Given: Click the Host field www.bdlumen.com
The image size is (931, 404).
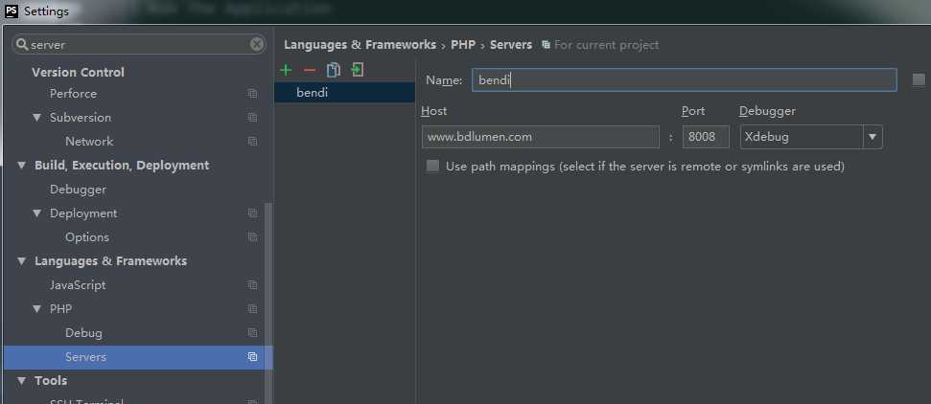Looking at the screenshot, I should tap(541, 137).
